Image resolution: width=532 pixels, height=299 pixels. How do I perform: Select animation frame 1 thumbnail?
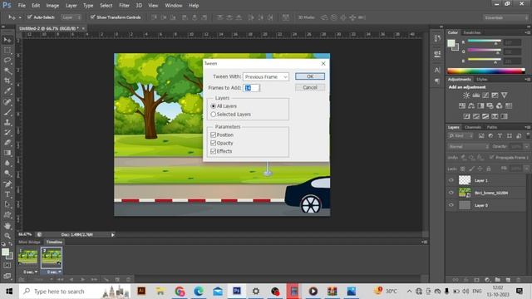(27, 257)
